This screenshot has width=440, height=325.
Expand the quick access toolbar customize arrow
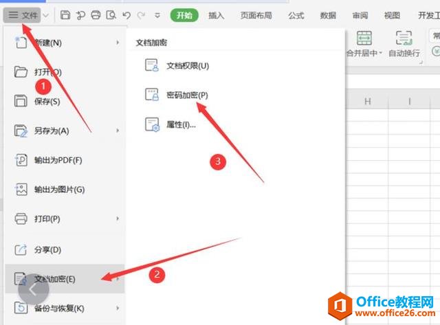coord(157,15)
